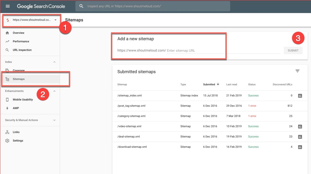Expand Security & Manual Actions section

point(54,120)
